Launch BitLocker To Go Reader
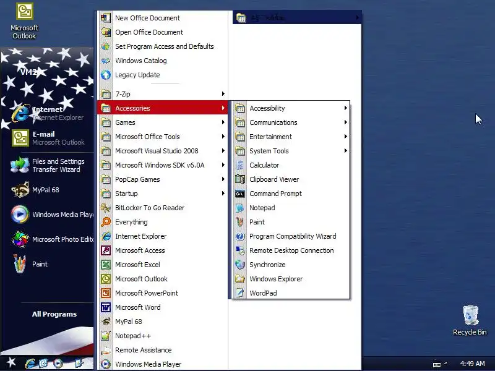Screen dimensions: 495x371 click(163, 208)
